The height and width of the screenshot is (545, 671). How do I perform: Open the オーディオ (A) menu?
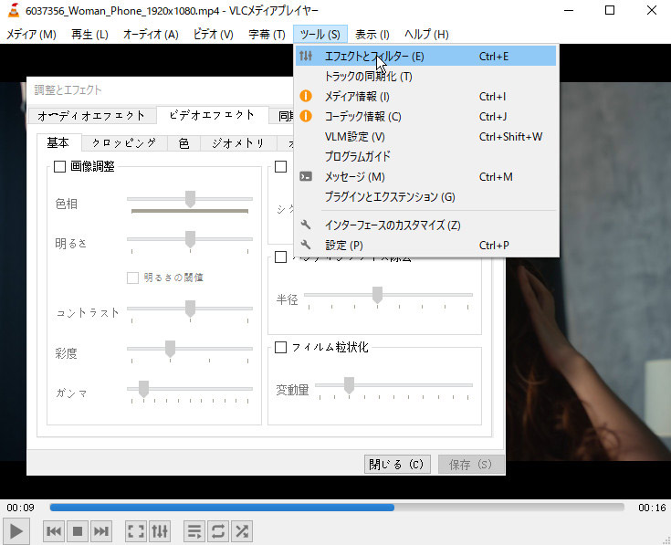151,34
